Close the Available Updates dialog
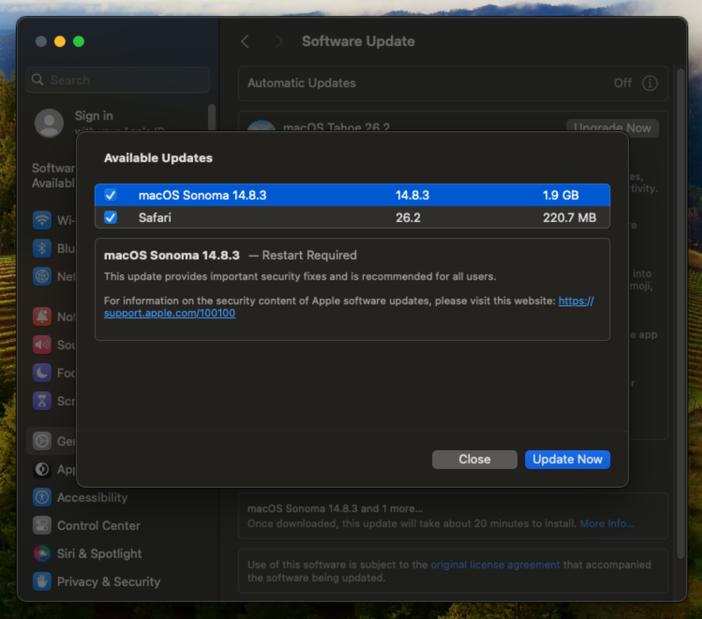This screenshot has height=619, width=702. [x=475, y=459]
